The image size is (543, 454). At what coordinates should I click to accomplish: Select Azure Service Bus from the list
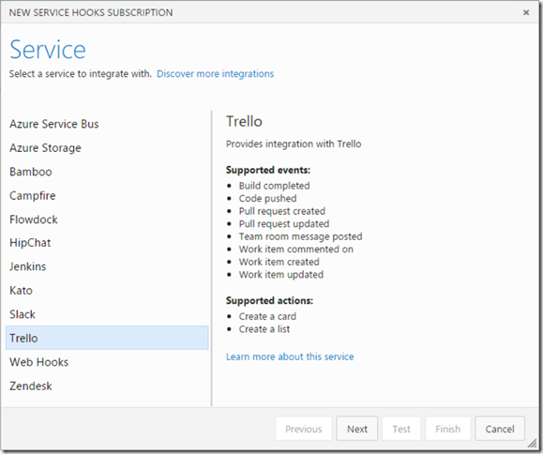[107, 124]
